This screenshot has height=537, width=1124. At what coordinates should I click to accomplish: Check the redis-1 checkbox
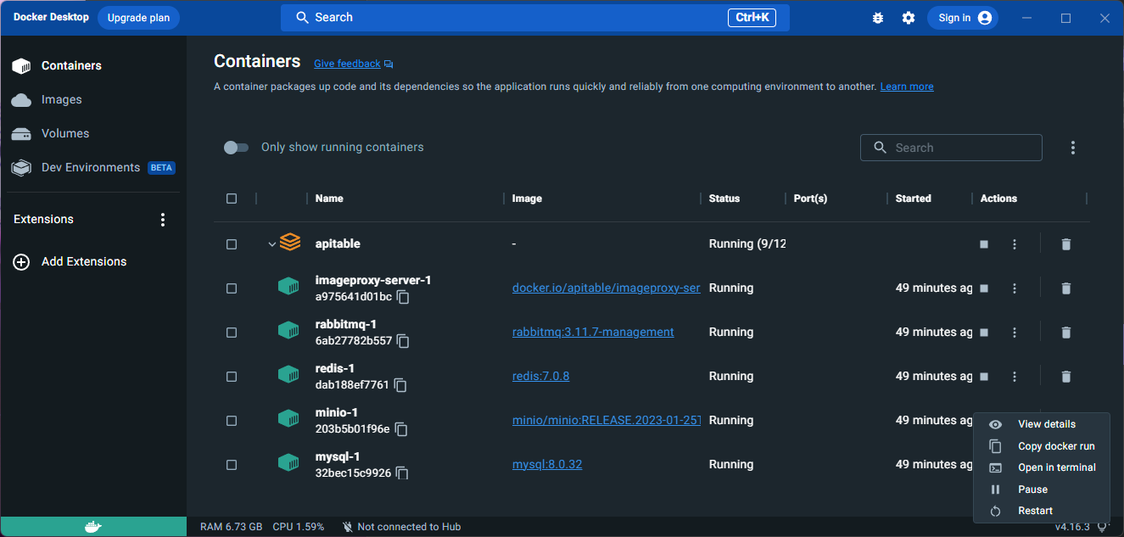tap(232, 377)
